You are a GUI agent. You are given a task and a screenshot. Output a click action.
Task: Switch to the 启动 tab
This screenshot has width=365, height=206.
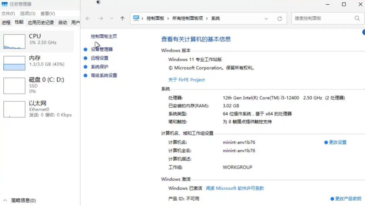pos(62,22)
